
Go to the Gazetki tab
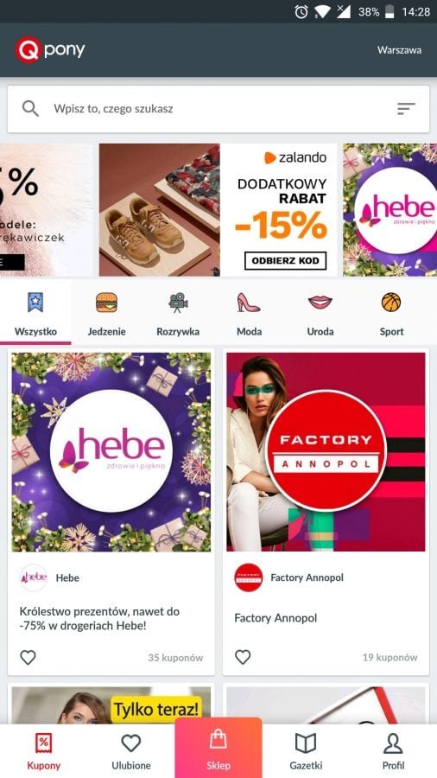coord(306,751)
